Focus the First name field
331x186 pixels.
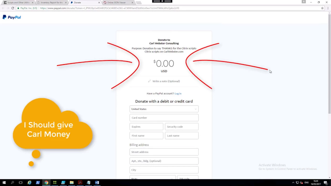146,136
